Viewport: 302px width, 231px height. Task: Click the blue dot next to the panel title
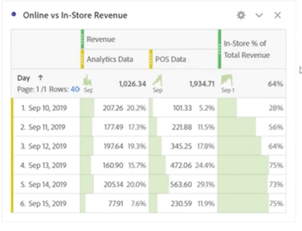click(14, 14)
